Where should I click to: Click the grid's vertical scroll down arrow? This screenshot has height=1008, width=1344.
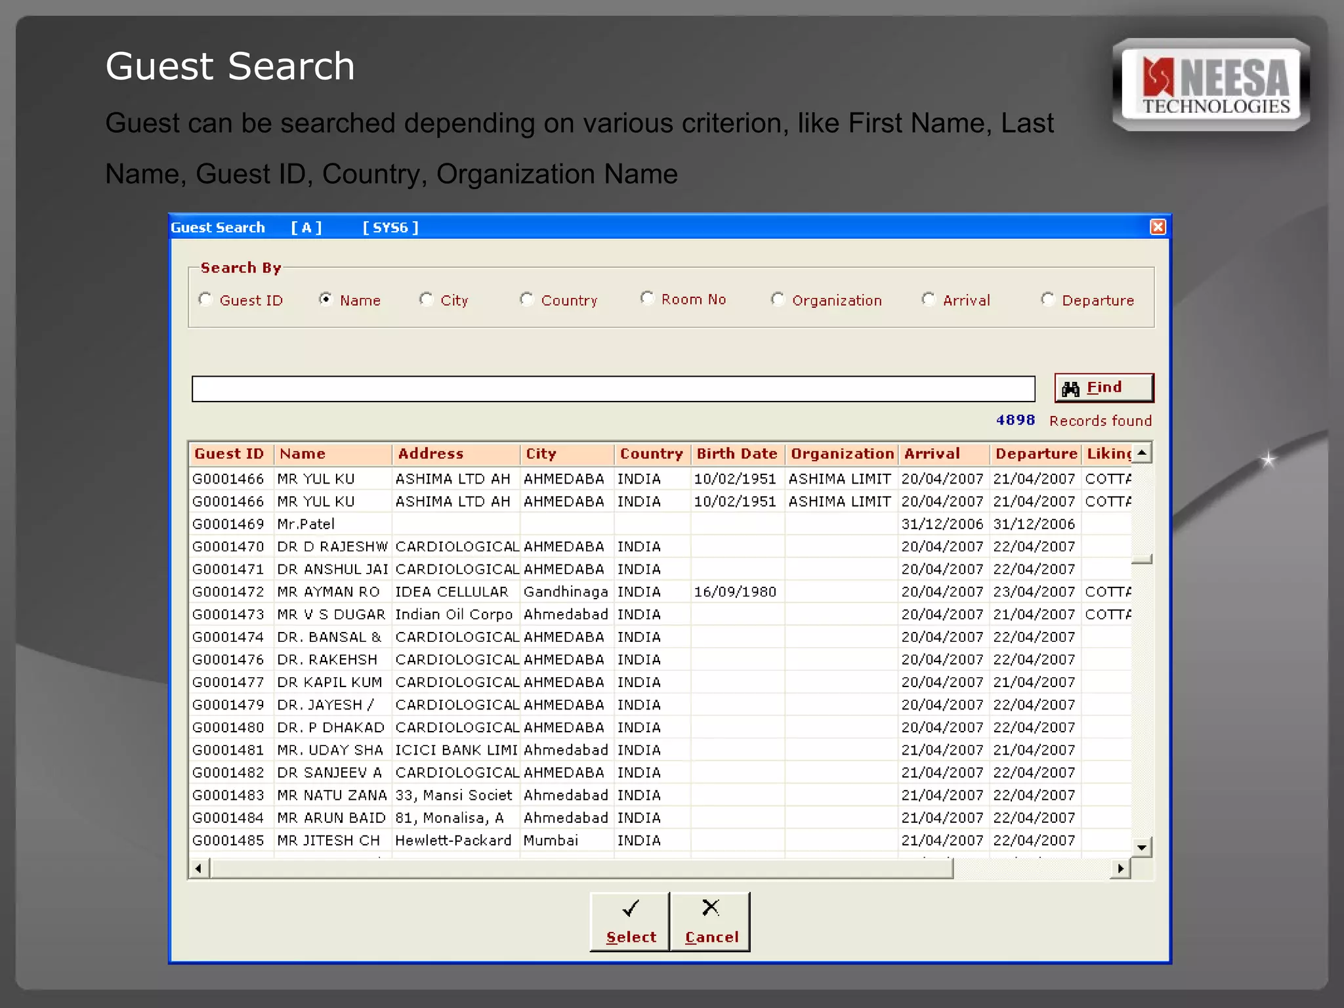[x=1142, y=847]
